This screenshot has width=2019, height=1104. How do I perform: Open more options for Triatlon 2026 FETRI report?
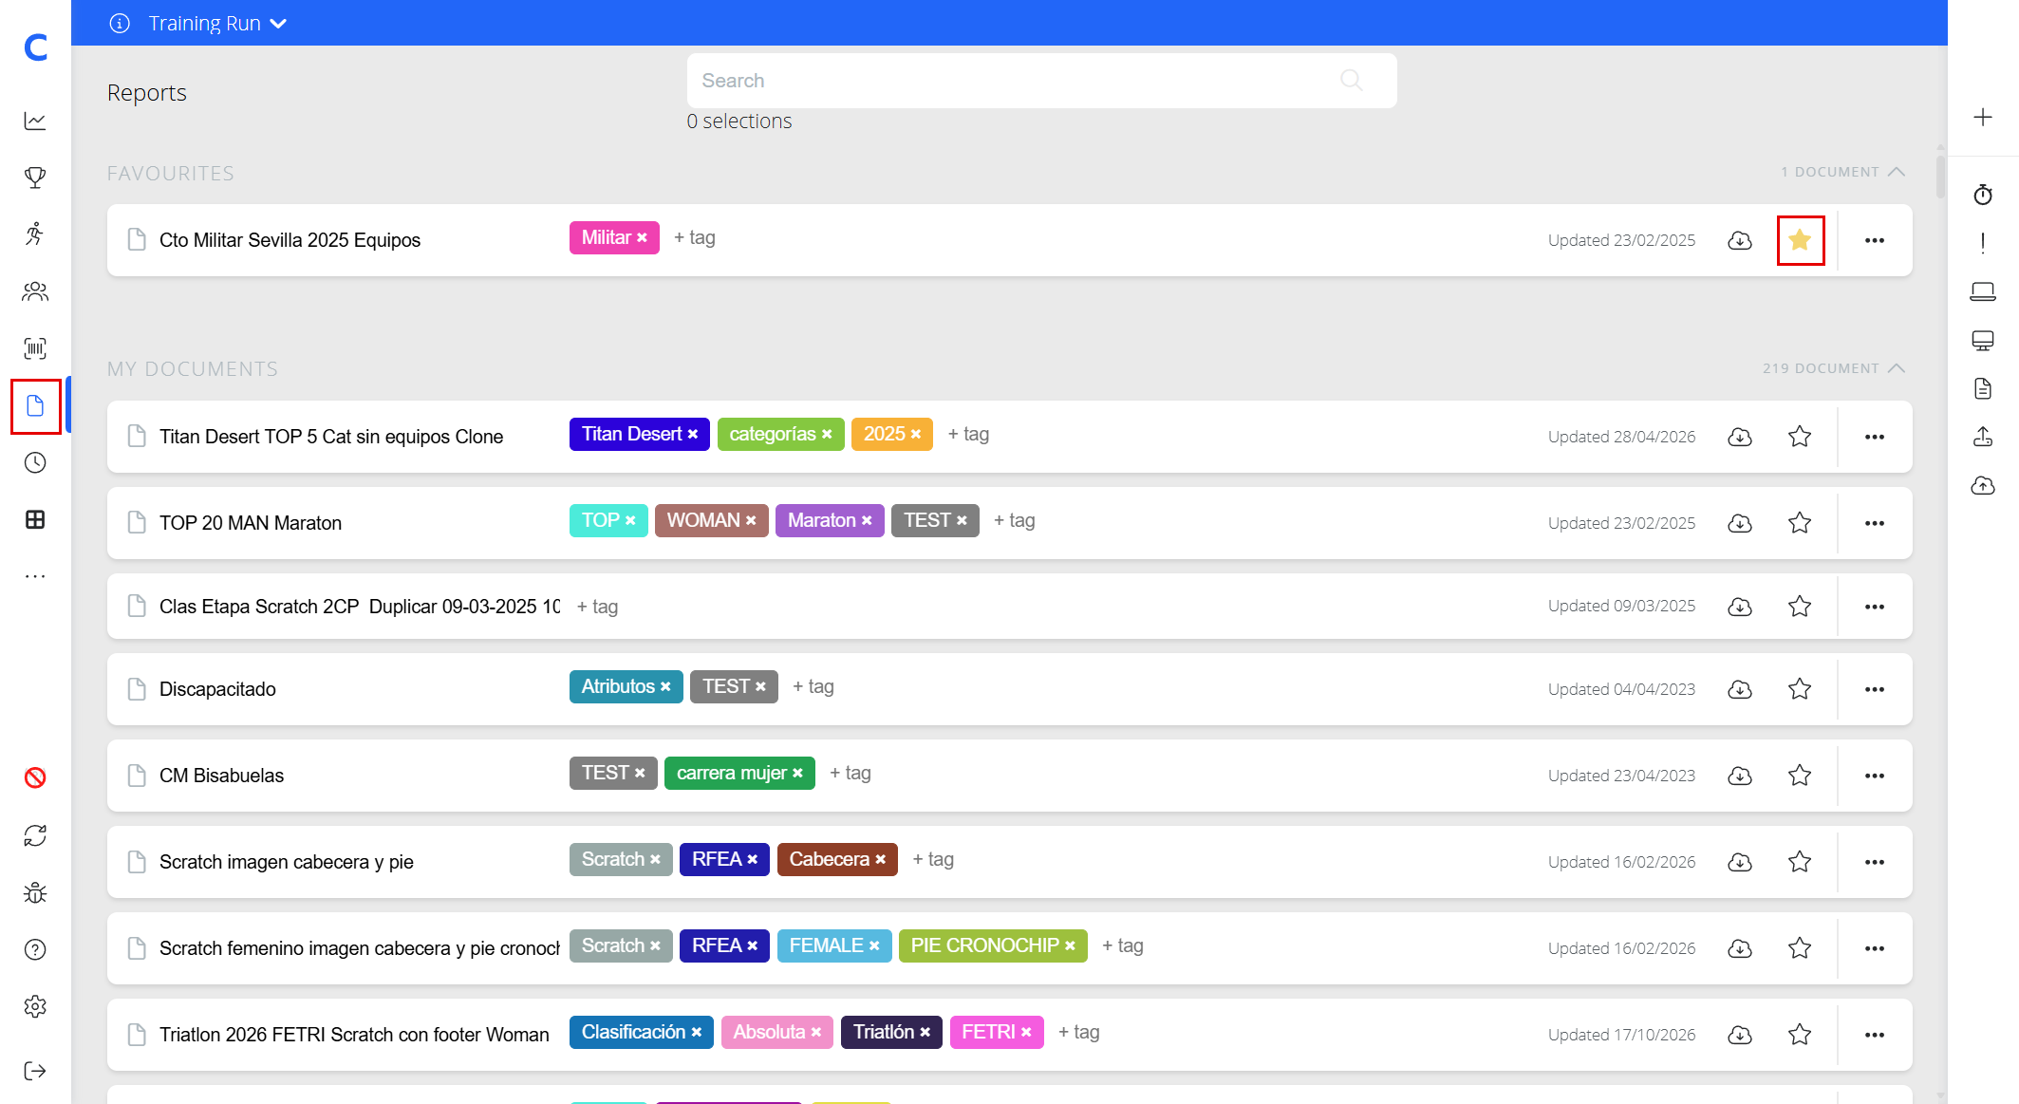click(x=1875, y=1035)
